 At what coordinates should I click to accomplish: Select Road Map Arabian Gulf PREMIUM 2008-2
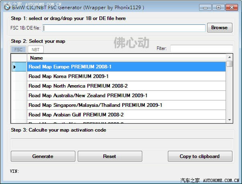pos(126,115)
